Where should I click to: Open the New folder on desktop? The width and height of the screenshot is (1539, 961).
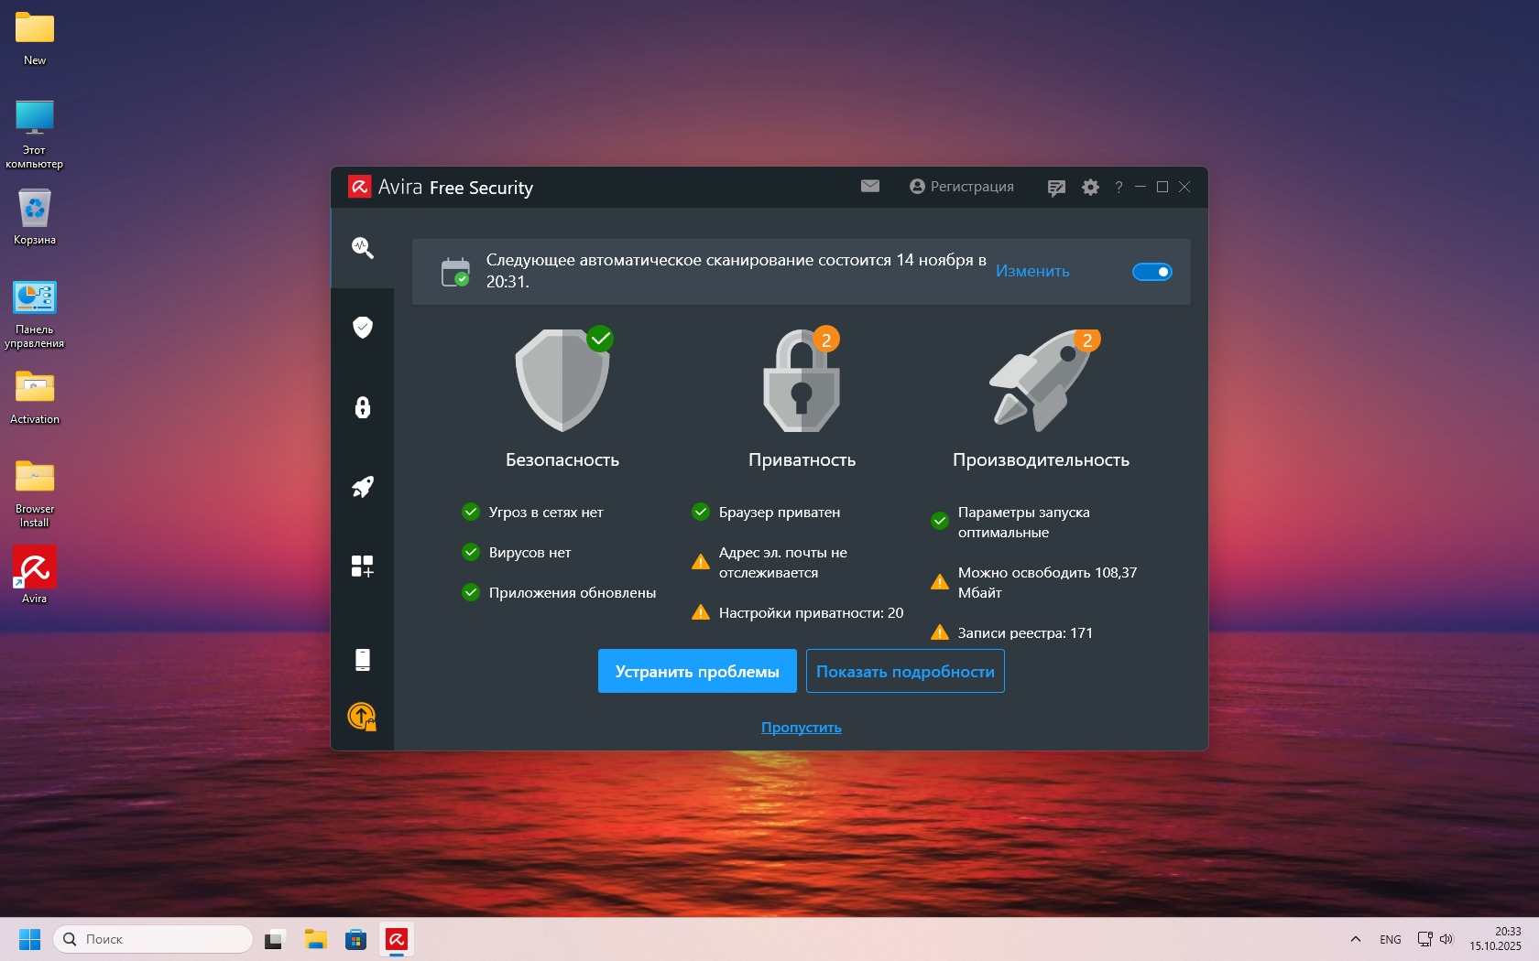point(35,38)
